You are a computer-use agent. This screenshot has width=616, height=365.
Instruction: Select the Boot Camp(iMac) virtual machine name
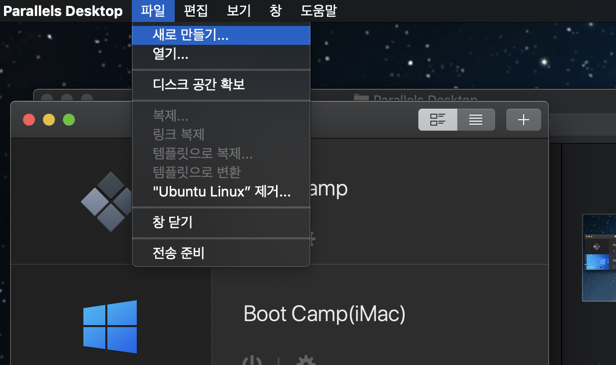point(324,314)
